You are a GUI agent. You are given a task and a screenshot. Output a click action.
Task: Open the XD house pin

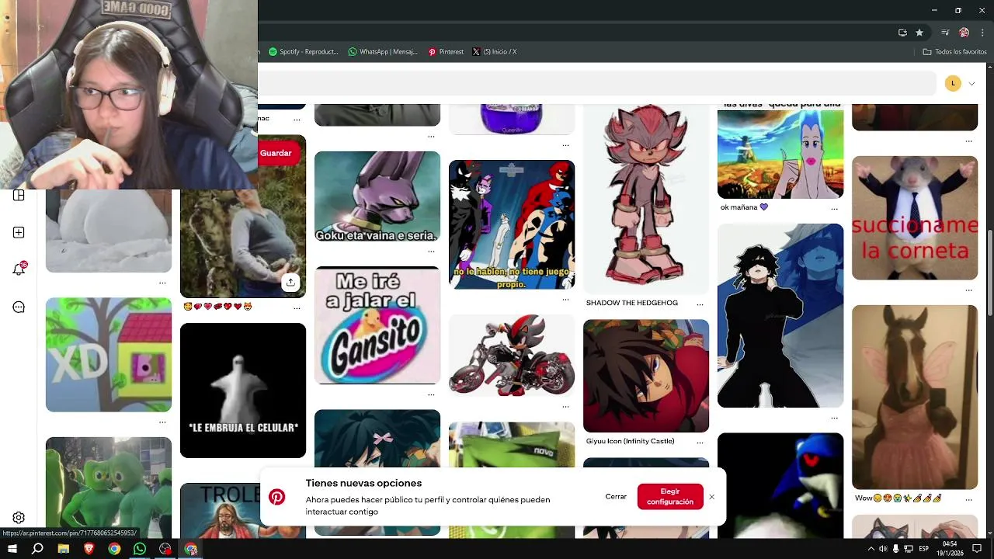[x=109, y=355]
